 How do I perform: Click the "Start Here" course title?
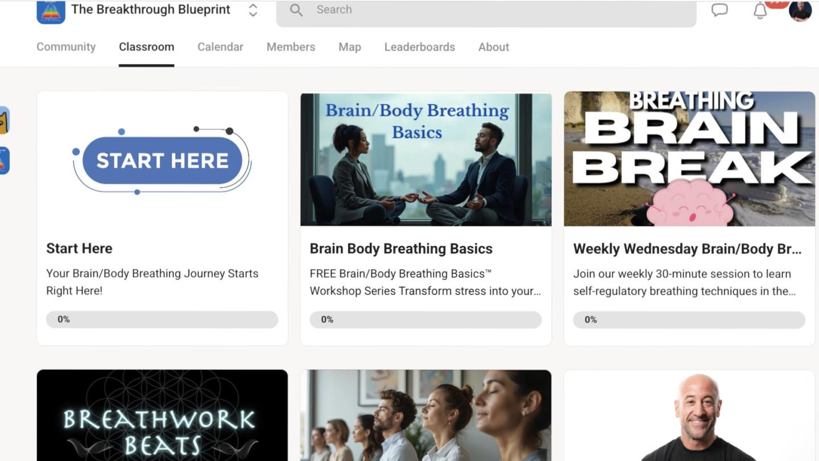point(79,249)
